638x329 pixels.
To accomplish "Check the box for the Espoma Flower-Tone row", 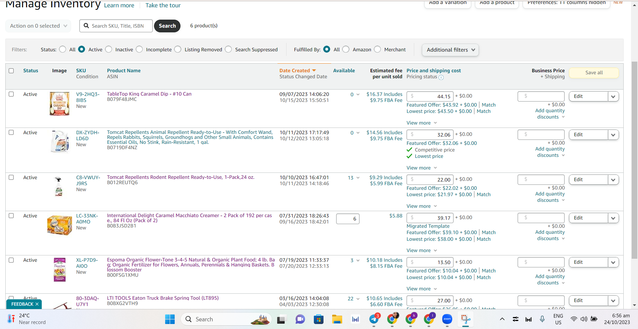I will click(x=11, y=260).
